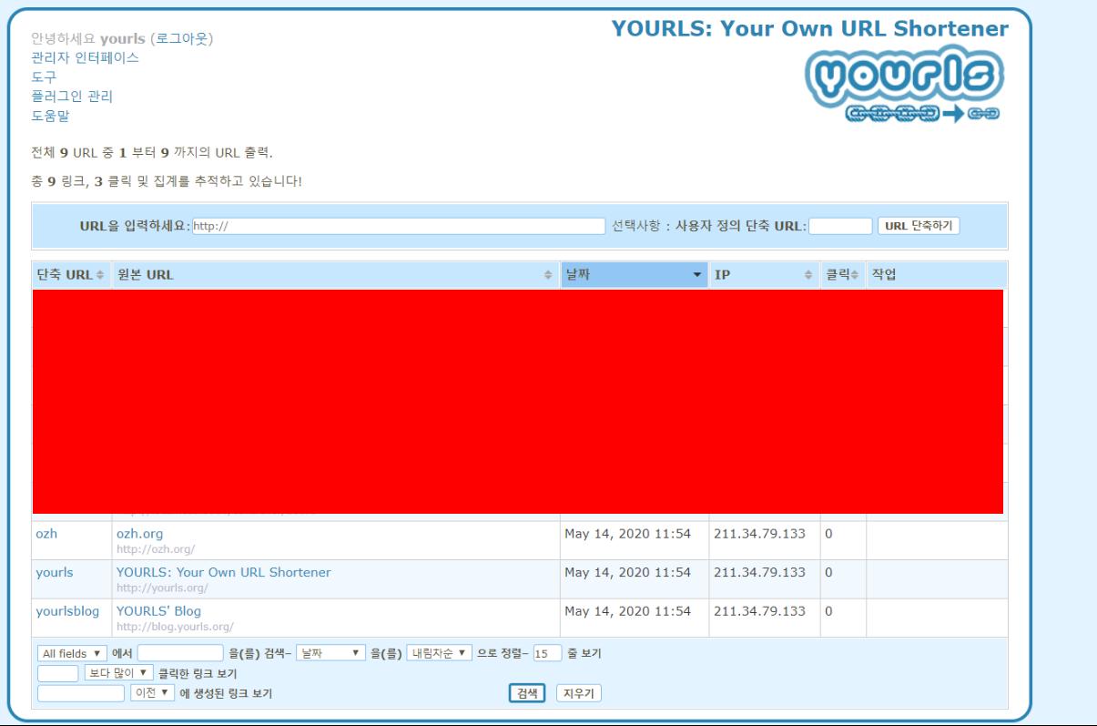This screenshot has height=726, width=1097.
Task: Click the URL 단축하기 button
Action: pos(919,226)
